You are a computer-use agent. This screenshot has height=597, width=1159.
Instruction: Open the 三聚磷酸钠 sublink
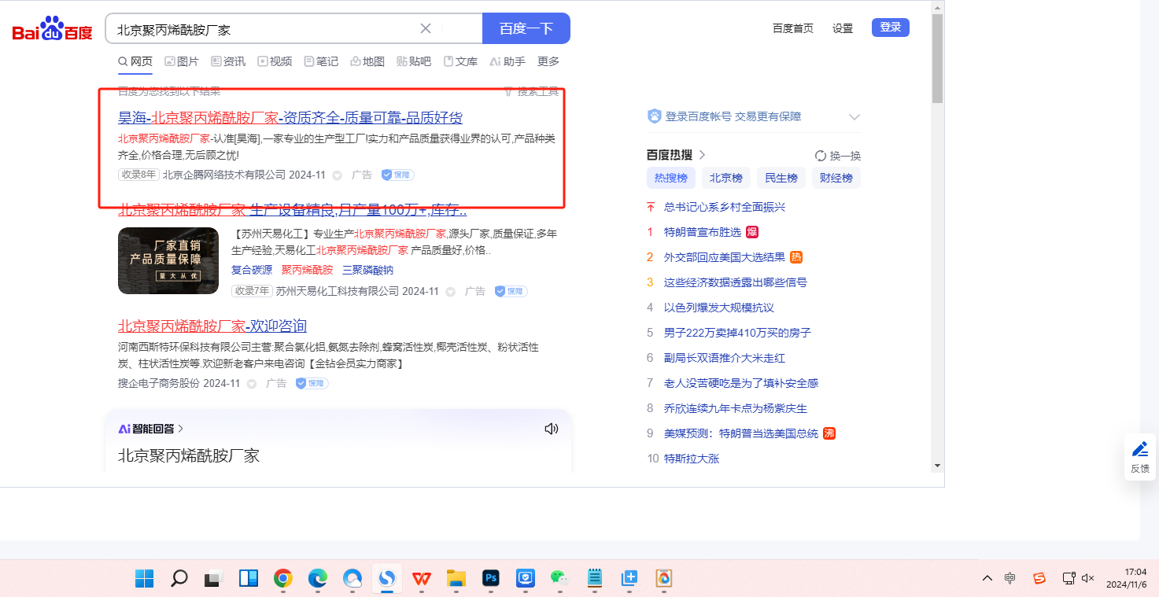click(367, 270)
